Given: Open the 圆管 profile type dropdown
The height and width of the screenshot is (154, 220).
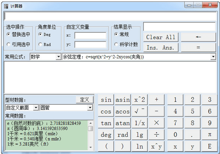Looking at the screenshot, I should [x=90, y=108].
